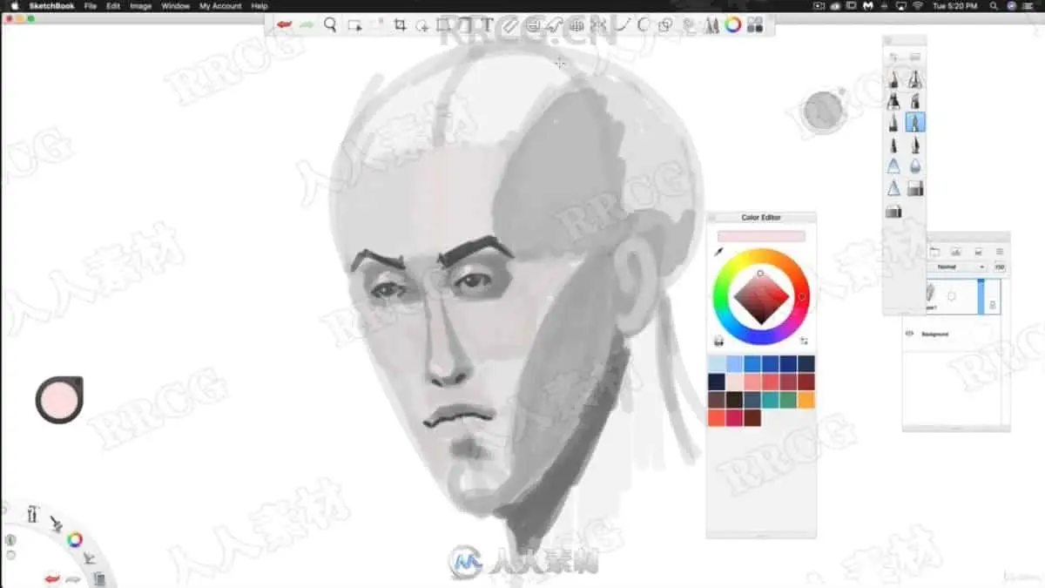Open Spotlight search in menu bar
The image size is (1045, 588).
tap(994, 6)
